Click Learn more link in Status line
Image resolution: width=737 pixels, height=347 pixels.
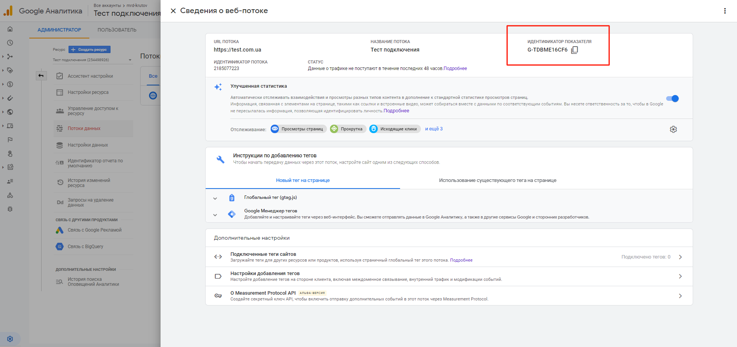coord(455,68)
